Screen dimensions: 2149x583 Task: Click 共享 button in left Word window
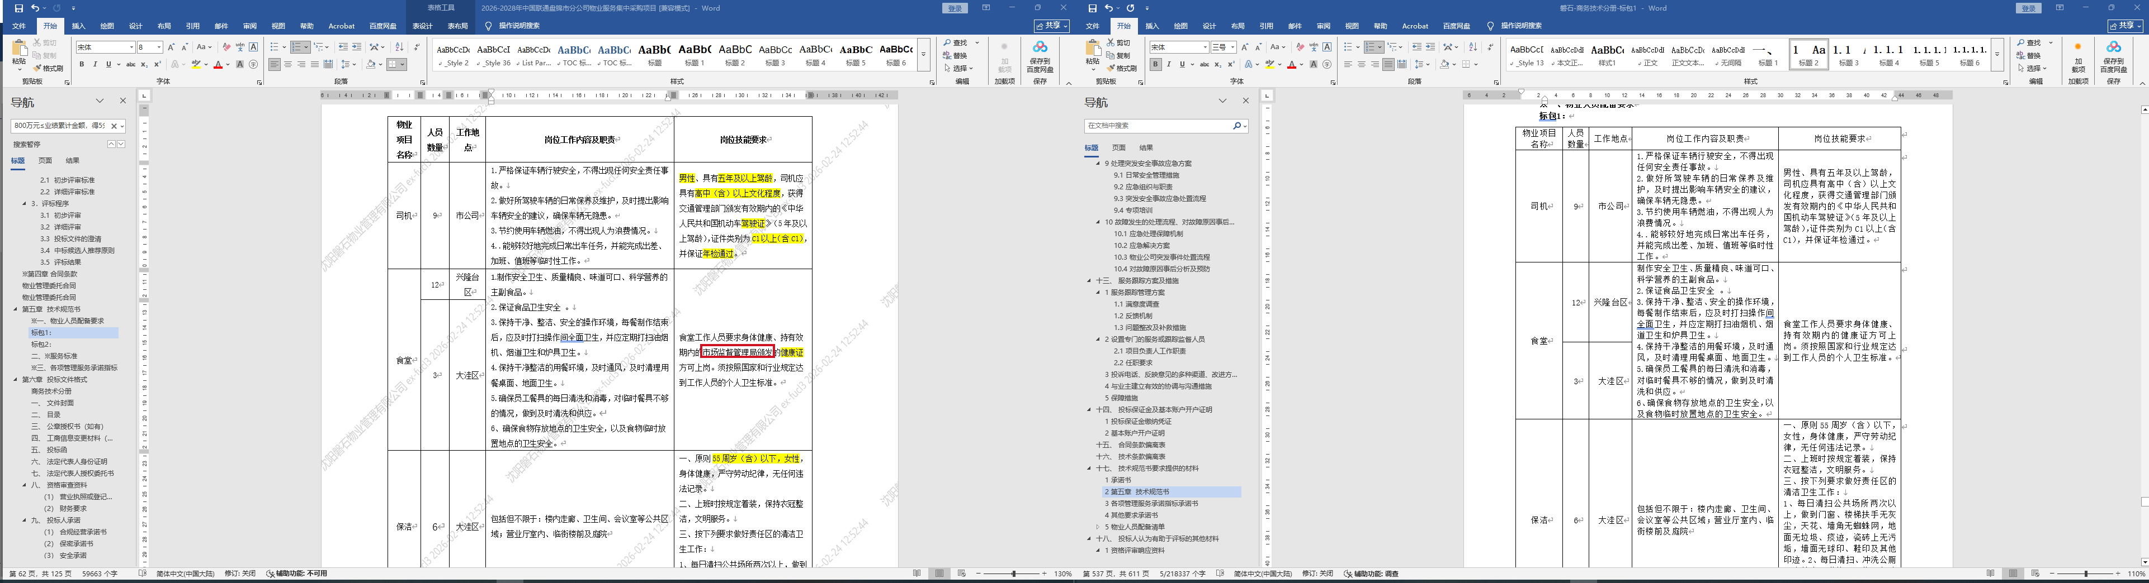[1052, 26]
